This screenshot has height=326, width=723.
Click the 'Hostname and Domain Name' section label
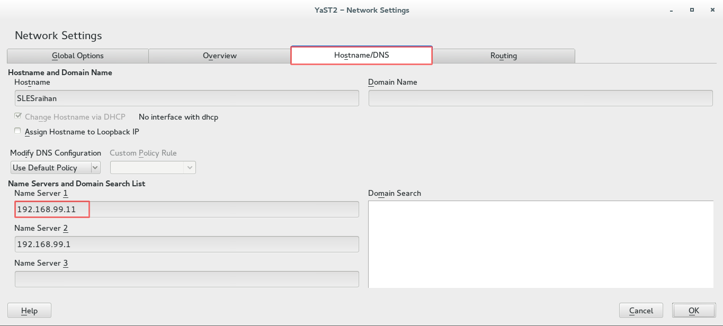pos(60,73)
